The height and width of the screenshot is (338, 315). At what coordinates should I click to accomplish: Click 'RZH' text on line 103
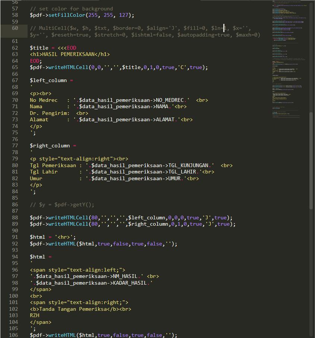(x=34, y=315)
